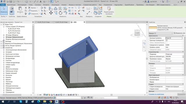Click the ViewCube in the 3D view
This screenshot has width=186, height=104.
137,32
